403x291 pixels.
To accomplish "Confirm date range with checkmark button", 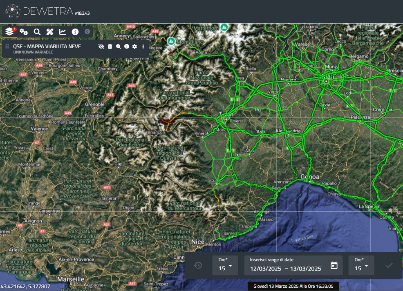I will 389,266.
